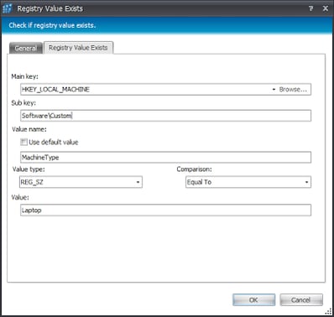Expand the REG_SZ value type dropdown

pos(81,182)
